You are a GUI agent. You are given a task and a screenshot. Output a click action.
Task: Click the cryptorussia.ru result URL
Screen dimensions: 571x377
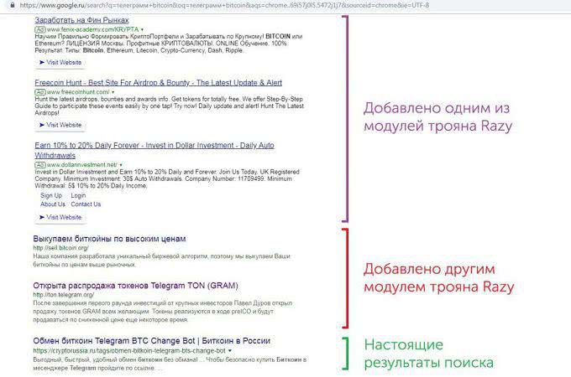coord(129,351)
